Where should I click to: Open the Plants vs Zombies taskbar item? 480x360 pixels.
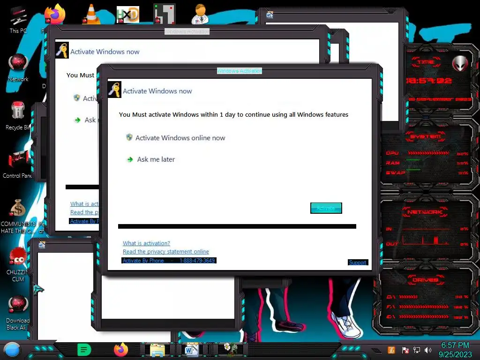click(230, 349)
